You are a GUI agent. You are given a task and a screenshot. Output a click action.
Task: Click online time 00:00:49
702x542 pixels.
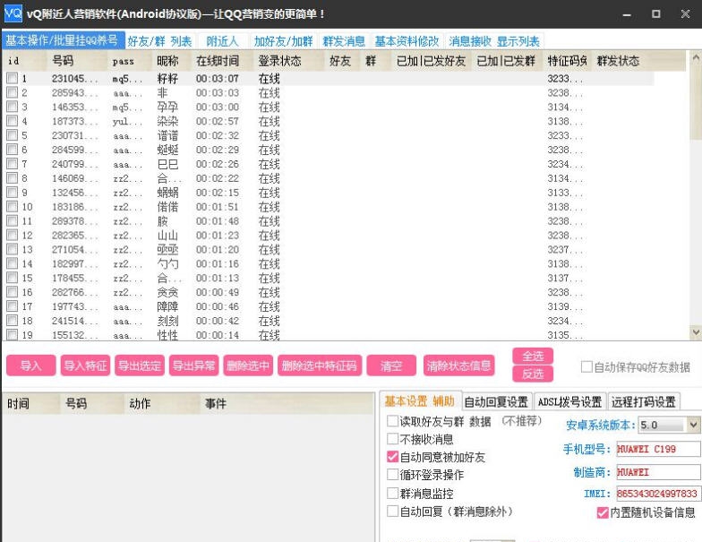click(x=218, y=292)
